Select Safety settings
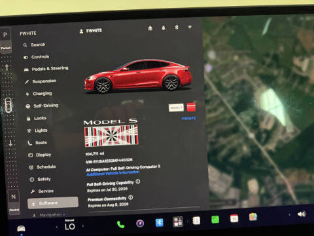 (x=40, y=180)
